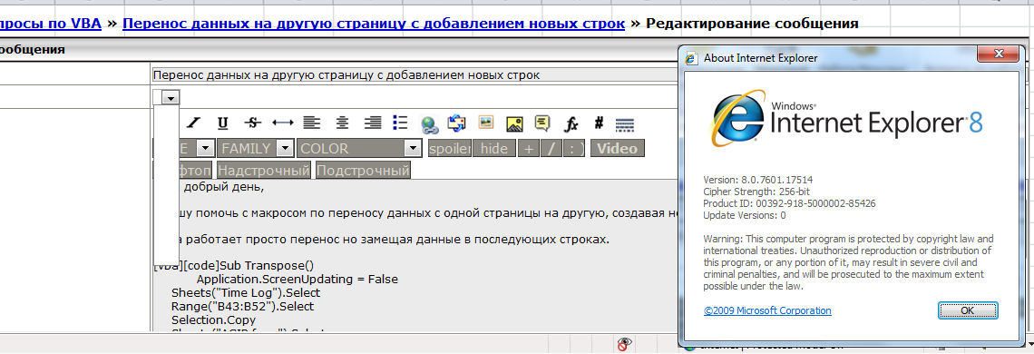Insert a spoiler tag
Viewport: 1034px width, 354px height.
point(450,149)
